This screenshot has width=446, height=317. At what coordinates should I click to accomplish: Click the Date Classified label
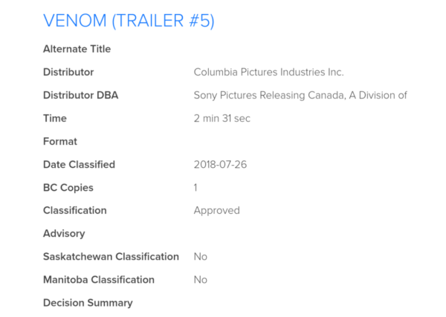(x=79, y=165)
